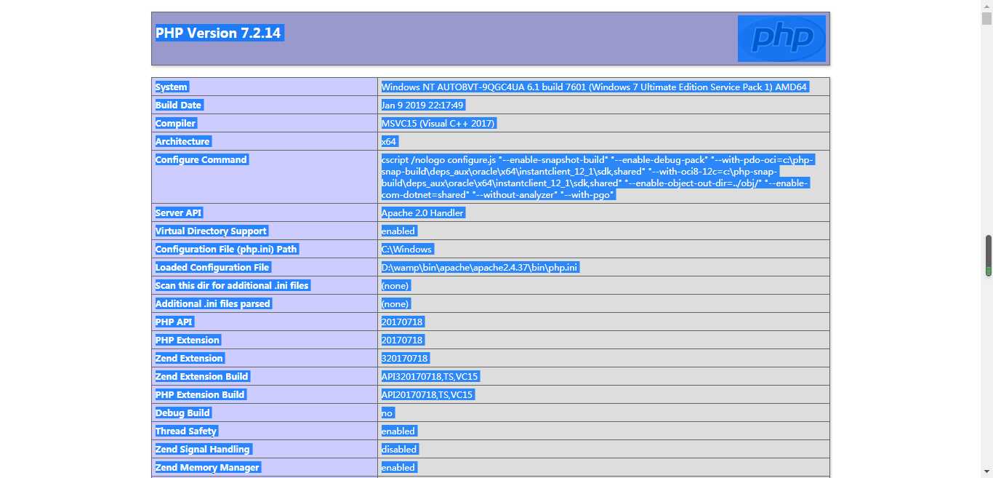This screenshot has width=993, height=478.
Task: Click 'API320170718,TS,VC15' value
Action: 430,376
